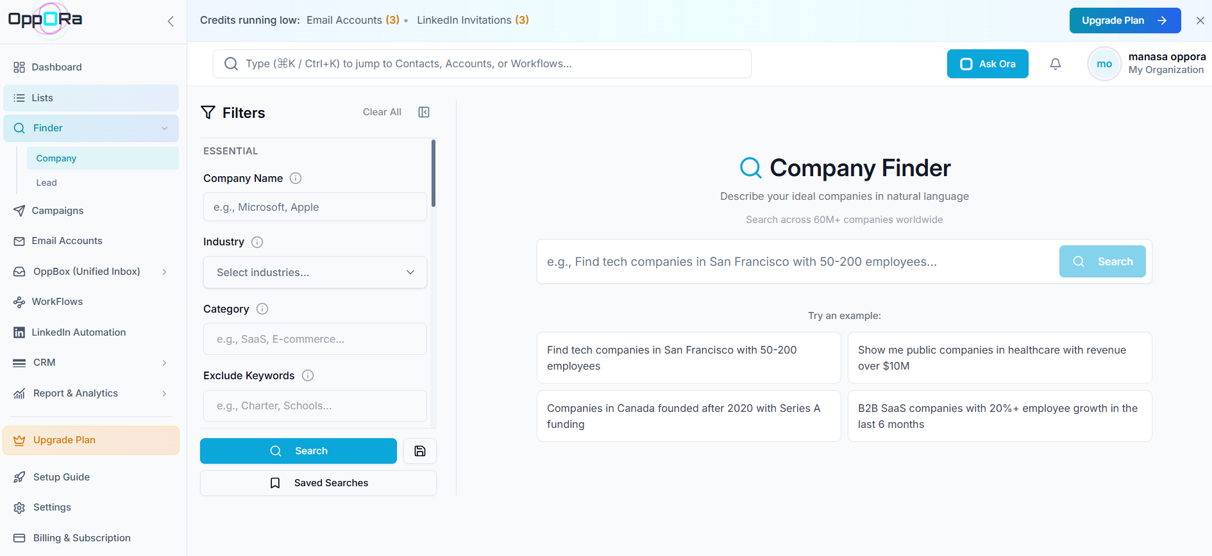Click the top banner Upgrade Plan button

tap(1125, 20)
